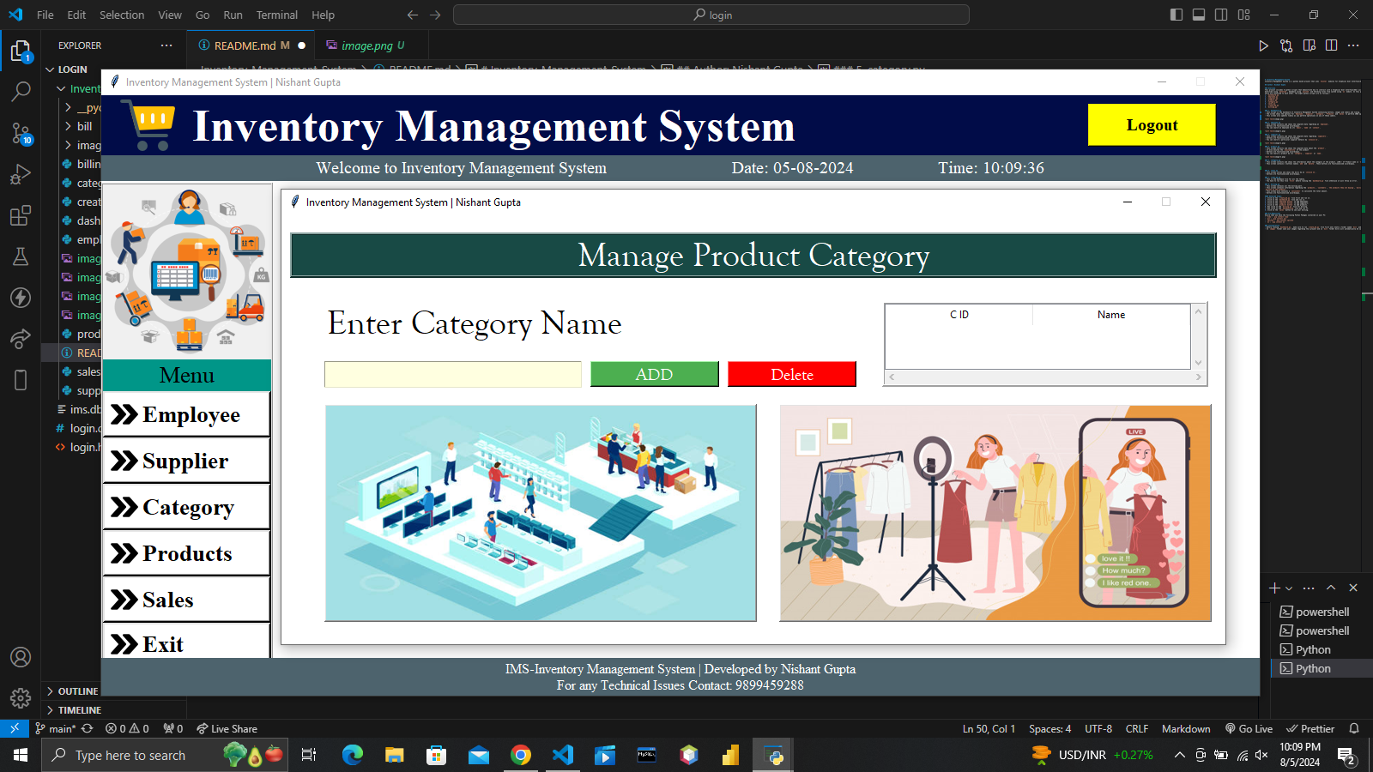Toggle Panel layout icon in title bar
Screen dimensions: 1373x772
point(1199,15)
